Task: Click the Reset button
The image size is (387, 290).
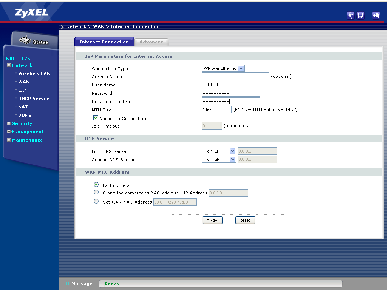Action: (x=245, y=220)
